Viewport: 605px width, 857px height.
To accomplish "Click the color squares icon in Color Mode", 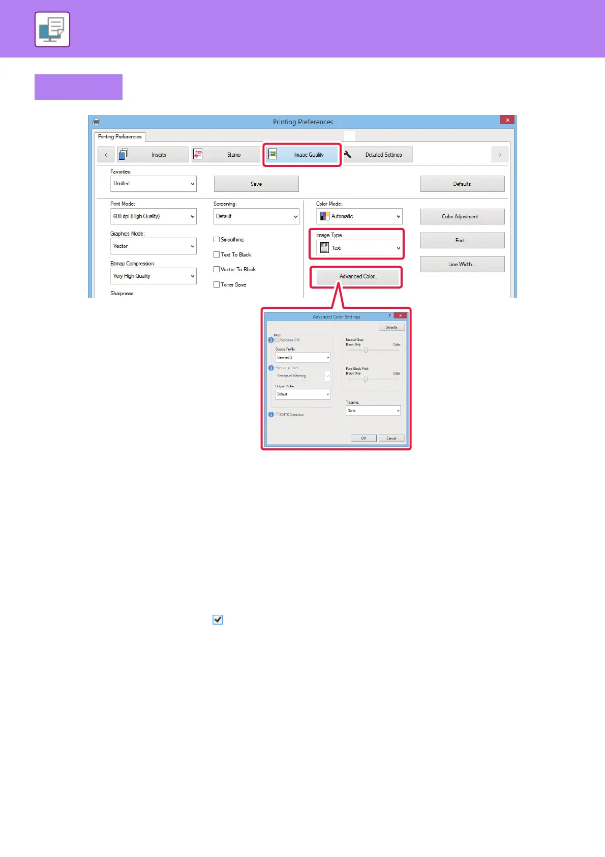I will [324, 216].
